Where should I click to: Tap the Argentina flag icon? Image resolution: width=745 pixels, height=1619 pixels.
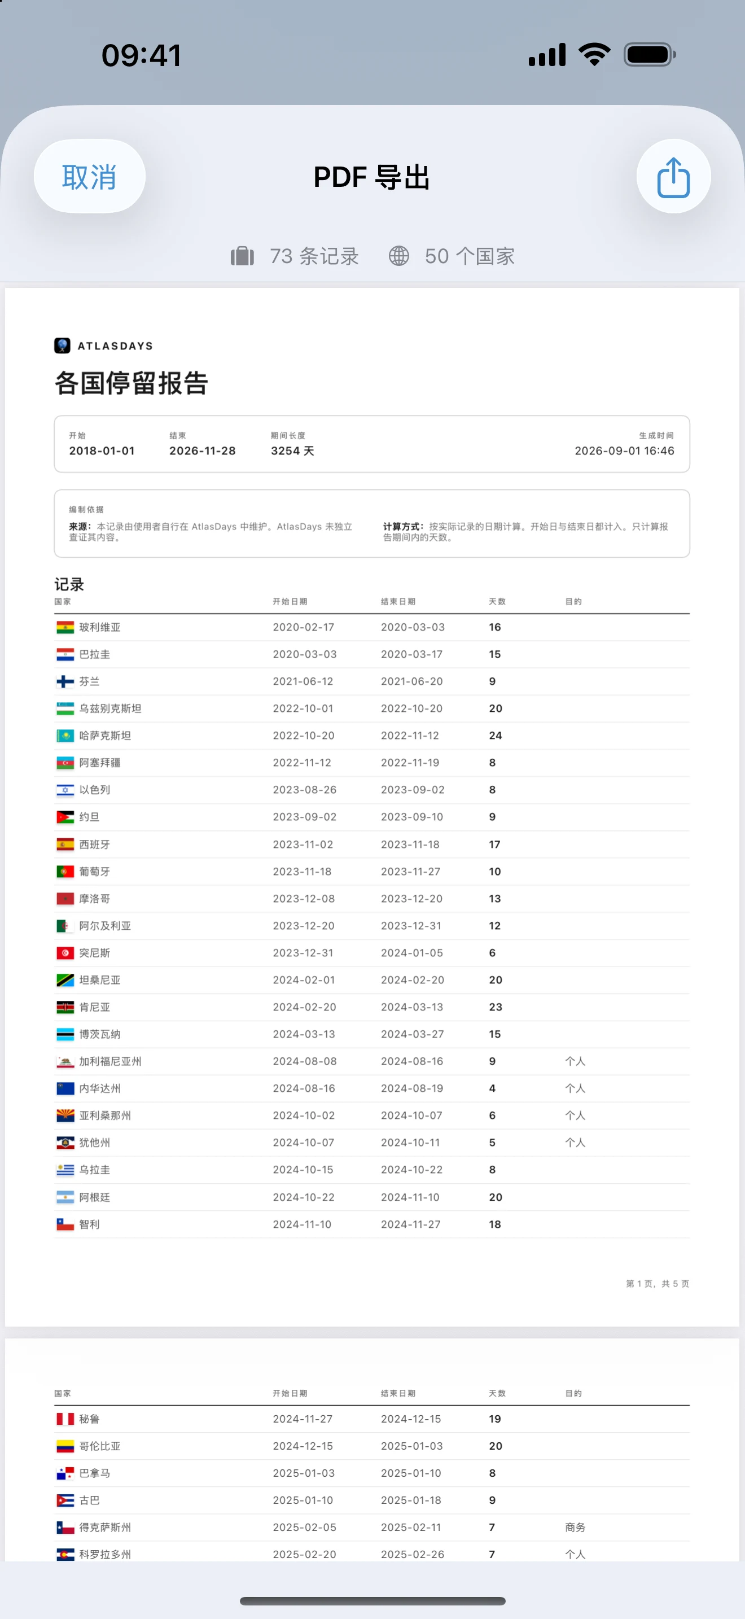coord(65,1197)
